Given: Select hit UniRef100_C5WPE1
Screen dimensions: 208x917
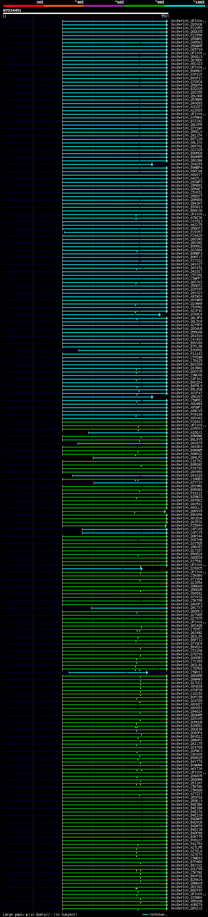Looking at the screenshot, I should click(186, 400).
